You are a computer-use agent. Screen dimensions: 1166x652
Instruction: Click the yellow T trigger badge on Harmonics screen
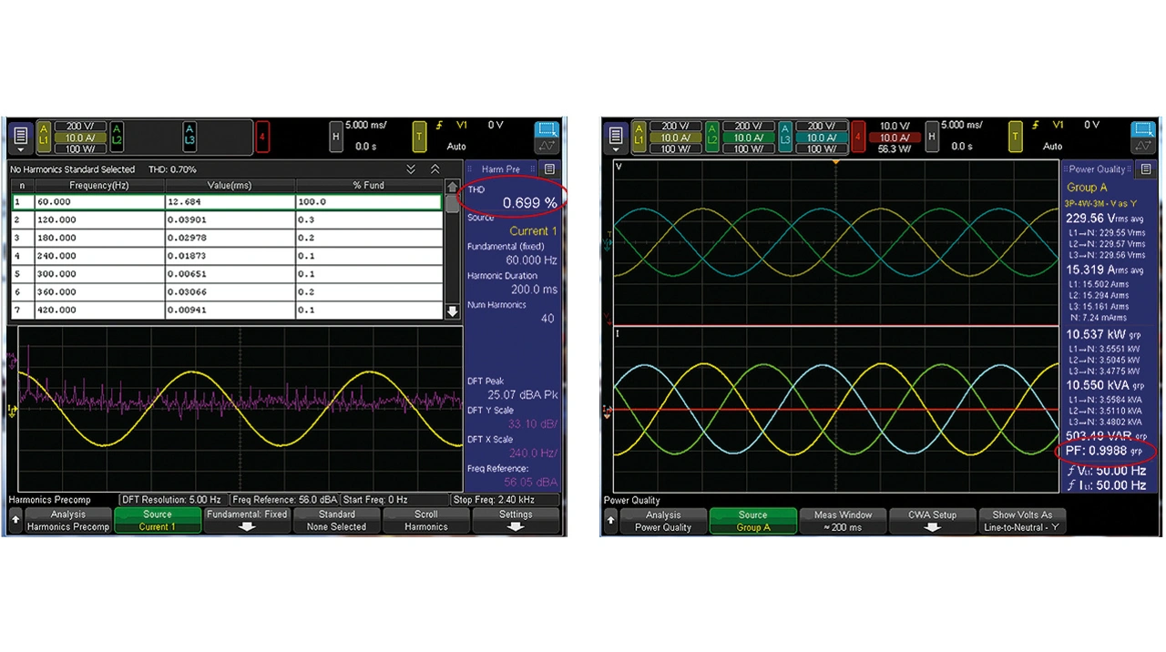tap(419, 137)
